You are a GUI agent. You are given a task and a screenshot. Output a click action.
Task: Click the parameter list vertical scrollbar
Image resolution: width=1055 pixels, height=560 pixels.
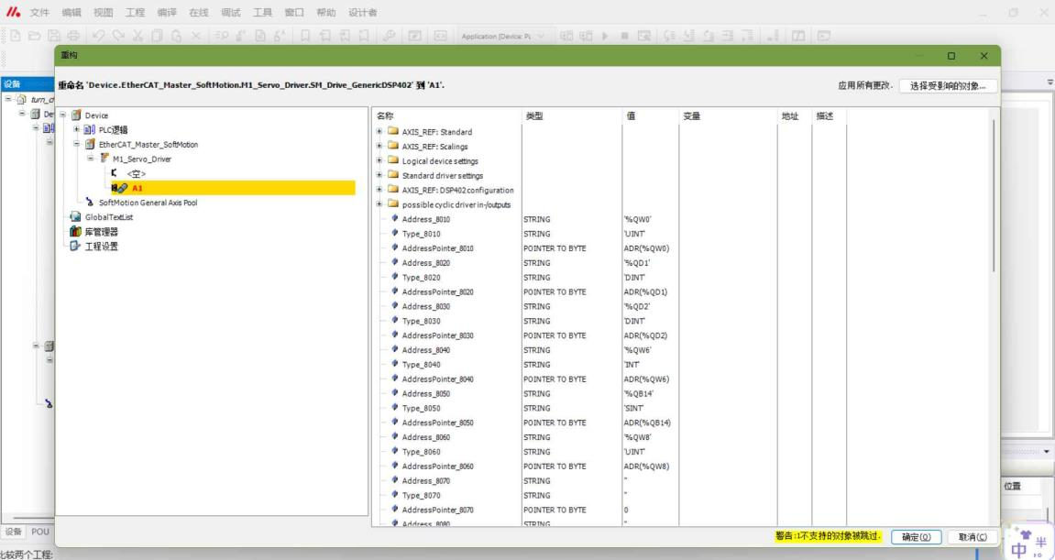(995, 202)
